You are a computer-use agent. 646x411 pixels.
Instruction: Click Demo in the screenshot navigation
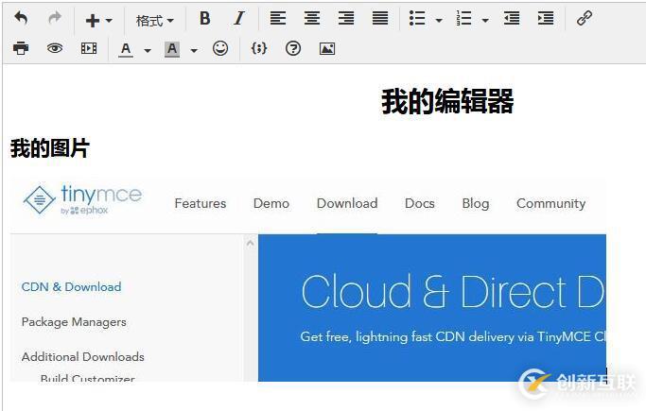271,203
